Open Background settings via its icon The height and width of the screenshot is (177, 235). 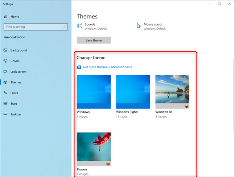coord(5,50)
